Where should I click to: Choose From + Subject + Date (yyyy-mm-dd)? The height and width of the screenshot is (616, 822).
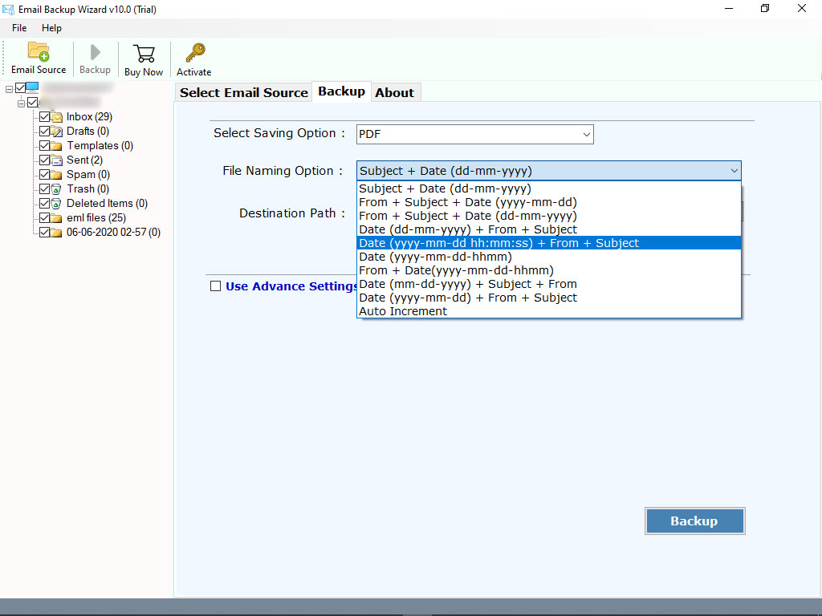tap(549, 202)
